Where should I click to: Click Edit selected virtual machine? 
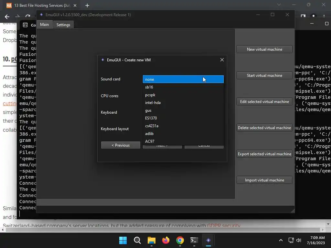click(x=264, y=102)
